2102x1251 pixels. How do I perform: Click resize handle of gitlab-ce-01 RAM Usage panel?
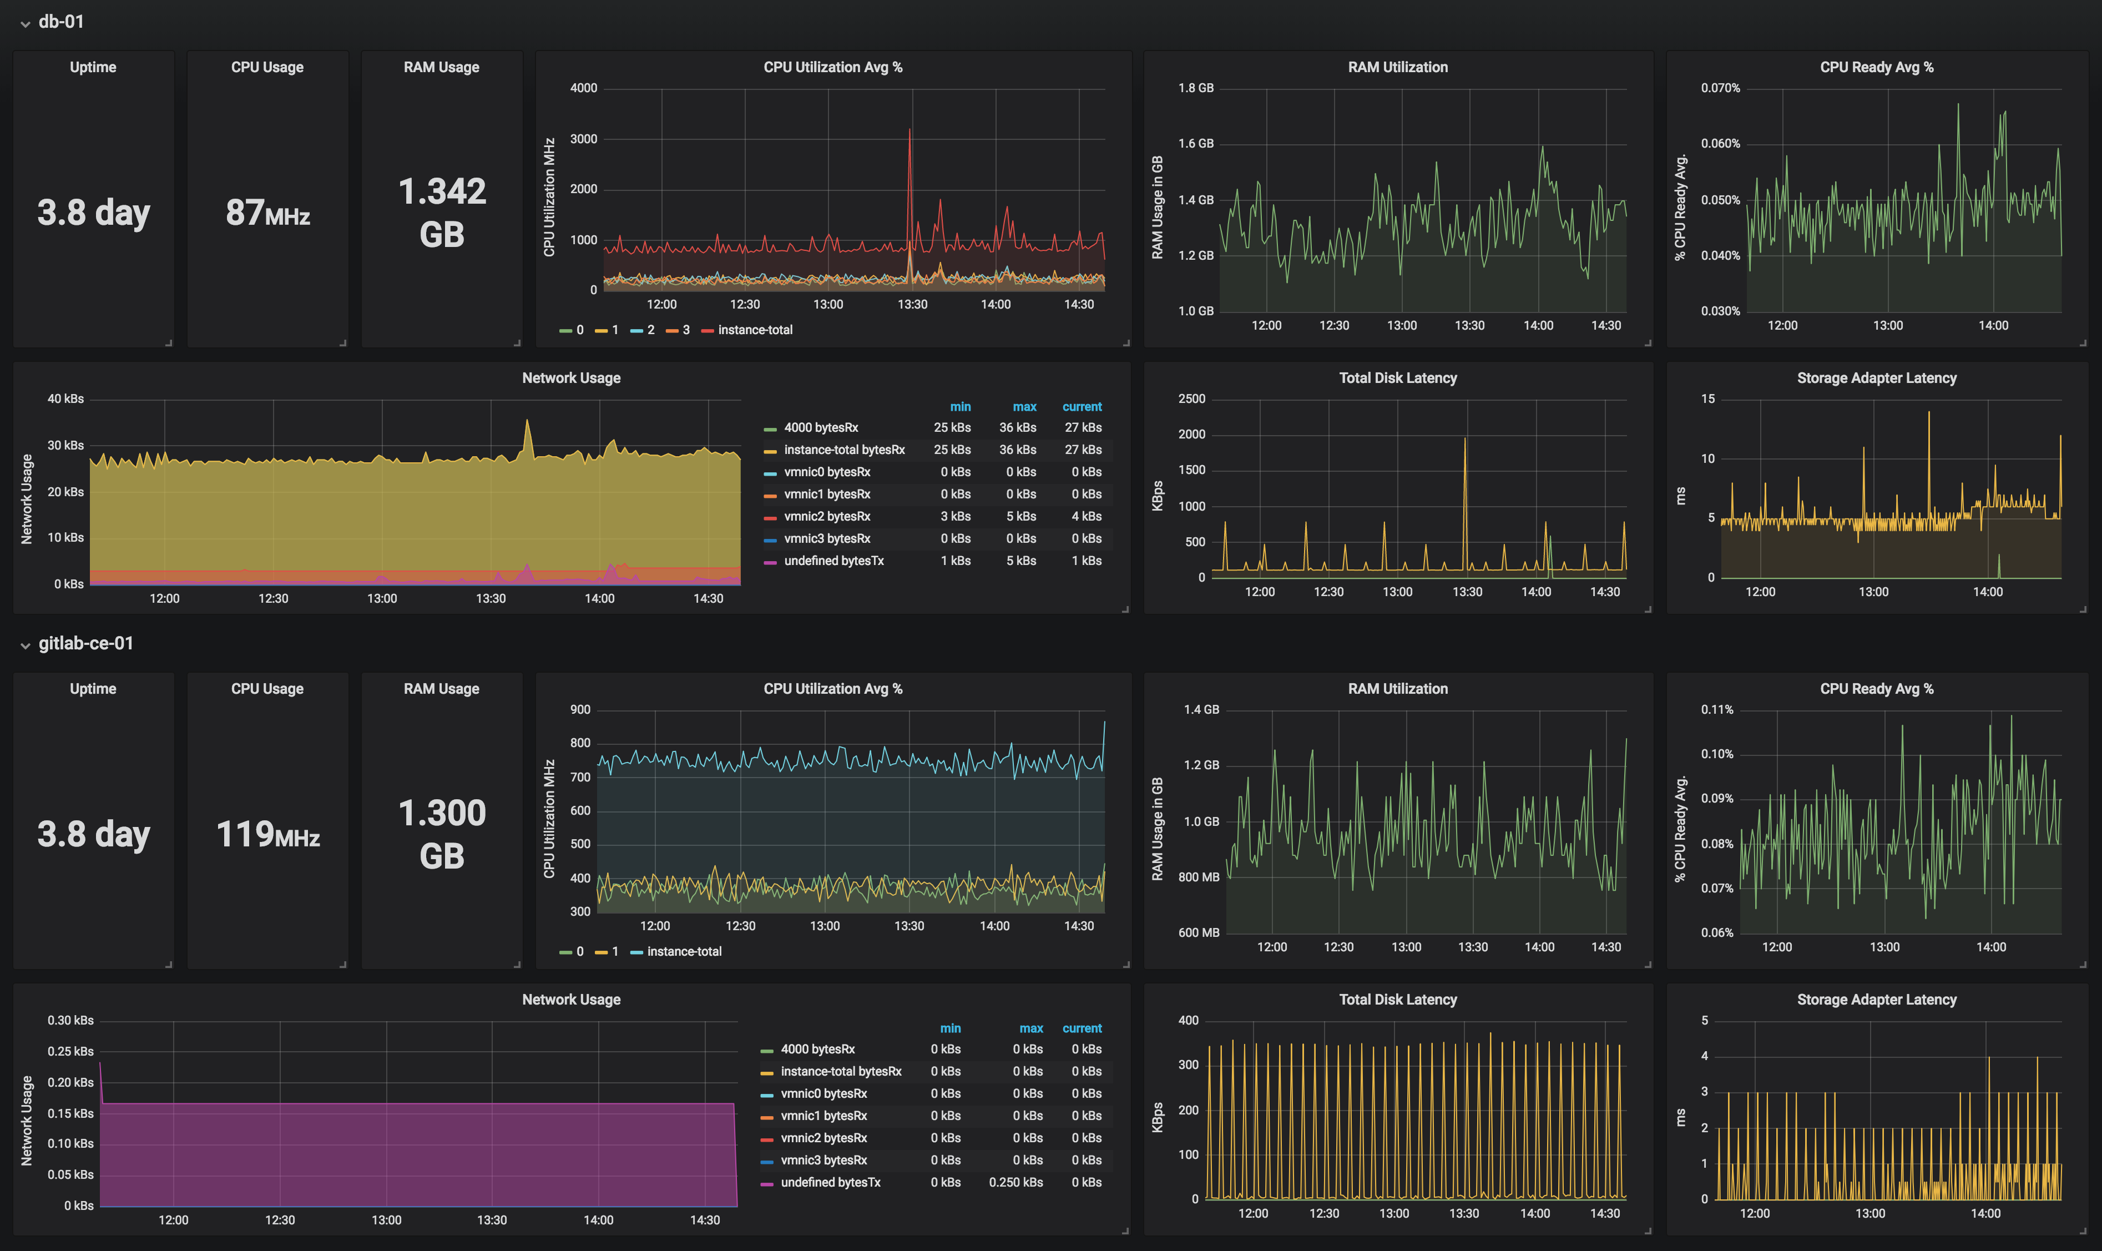[518, 964]
